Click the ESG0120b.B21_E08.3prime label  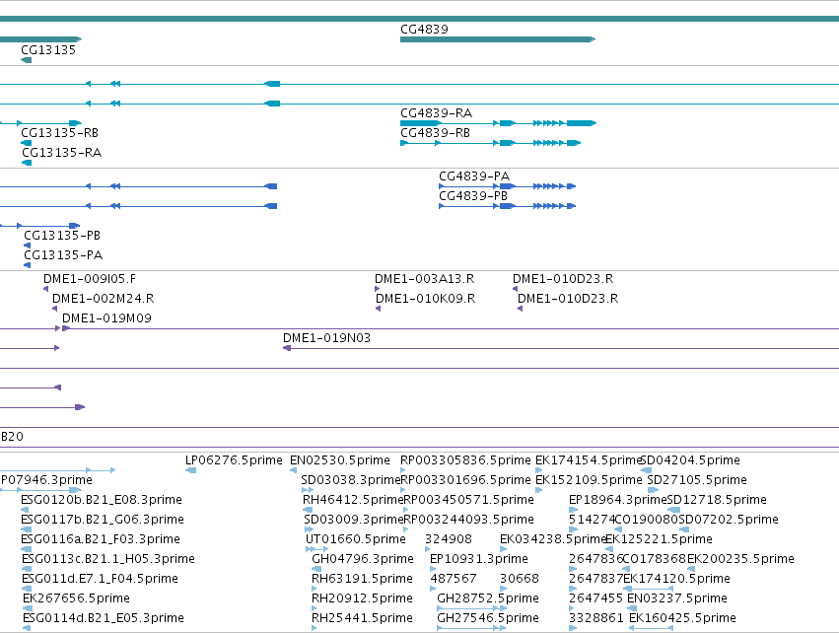tap(102, 500)
